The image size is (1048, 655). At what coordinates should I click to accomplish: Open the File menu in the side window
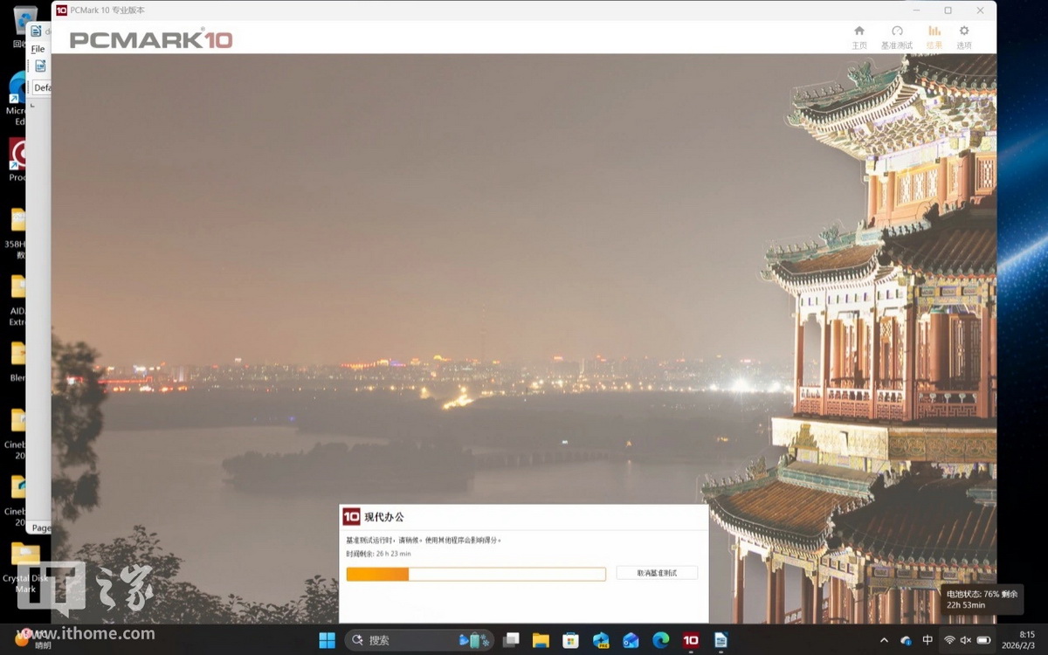click(38, 49)
